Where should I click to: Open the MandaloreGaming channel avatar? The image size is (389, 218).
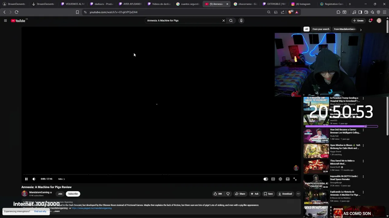pyautogui.click(x=24, y=194)
